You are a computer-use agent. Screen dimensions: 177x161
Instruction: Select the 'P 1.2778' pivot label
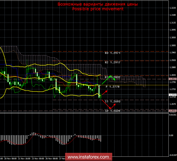pos(113,87)
